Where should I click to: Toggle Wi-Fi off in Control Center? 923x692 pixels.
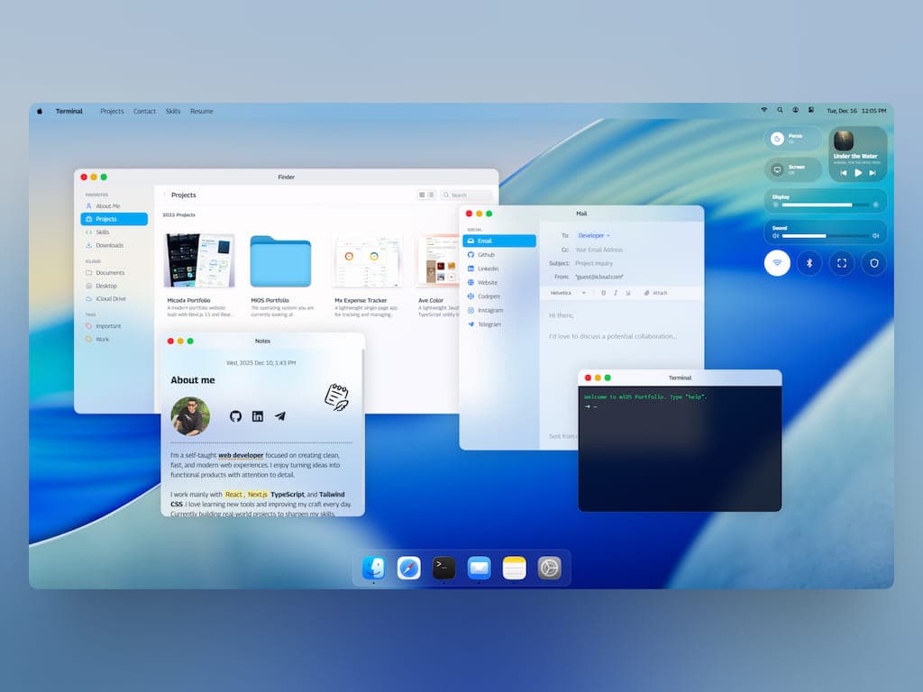click(776, 263)
